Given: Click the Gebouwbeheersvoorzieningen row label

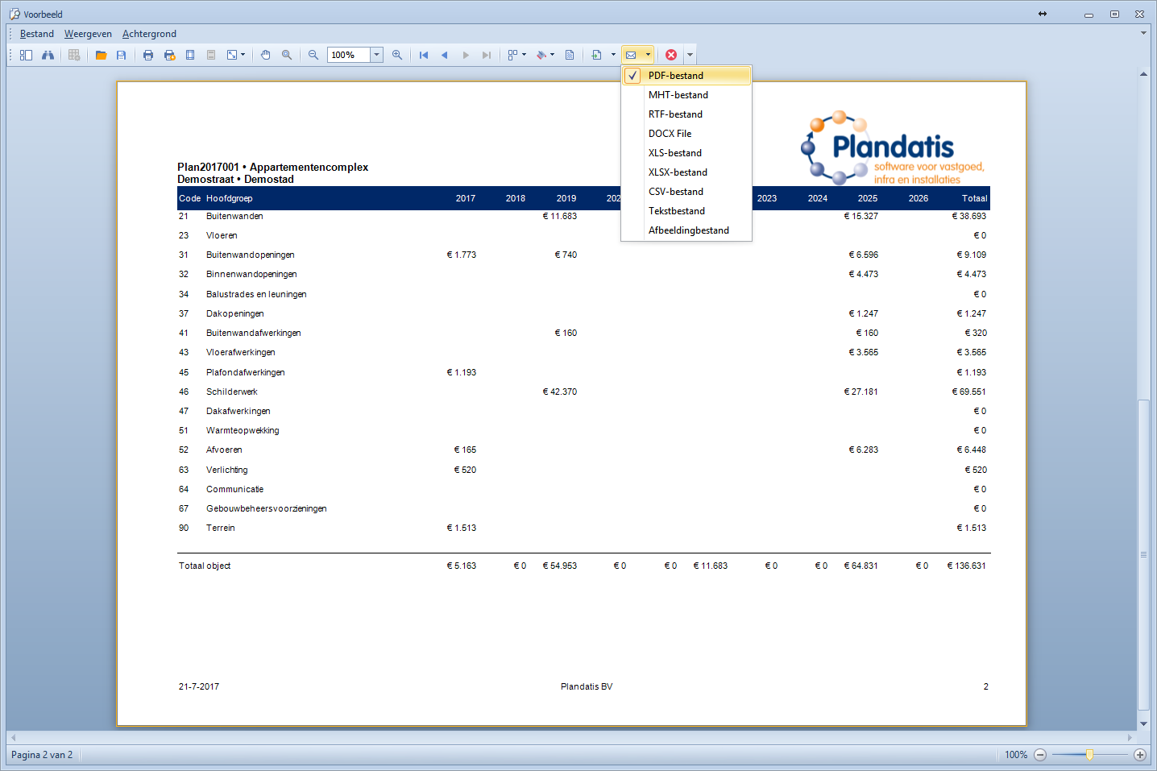Looking at the screenshot, I should click(x=267, y=508).
